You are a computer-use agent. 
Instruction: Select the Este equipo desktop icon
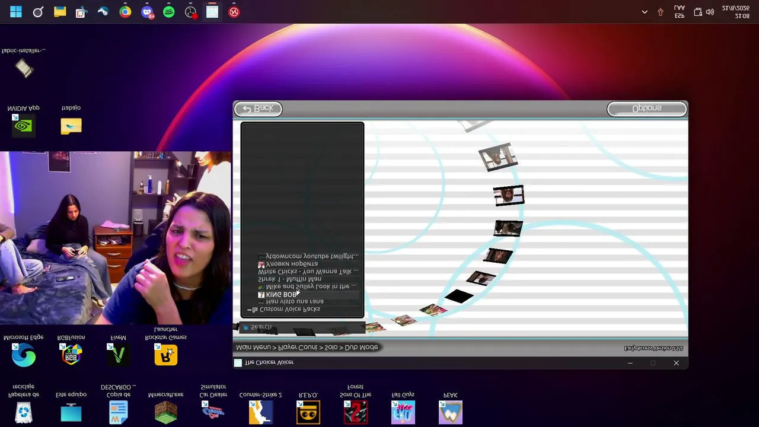point(71,408)
